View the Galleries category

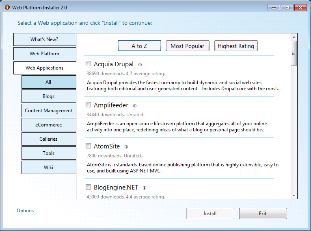pyautogui.click(x=49, y=139)
